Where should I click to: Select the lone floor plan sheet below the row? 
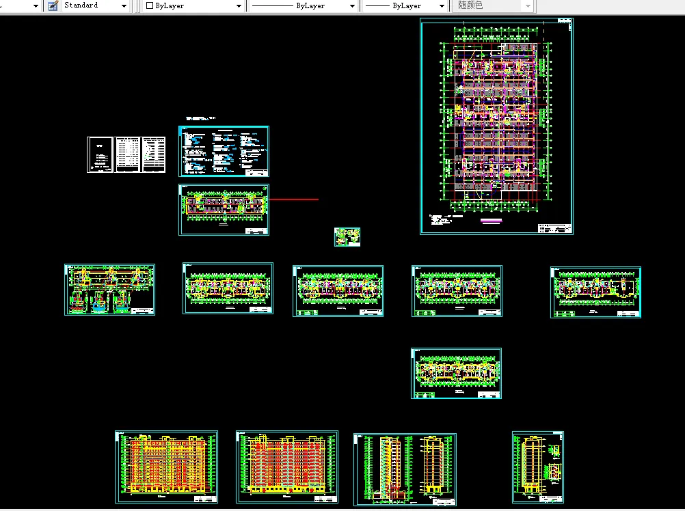click(456, 373)
